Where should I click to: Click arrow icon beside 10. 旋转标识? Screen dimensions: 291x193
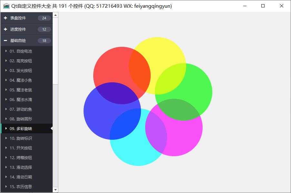point(6,138)
